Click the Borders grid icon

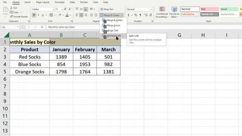(x=51, y=15)
